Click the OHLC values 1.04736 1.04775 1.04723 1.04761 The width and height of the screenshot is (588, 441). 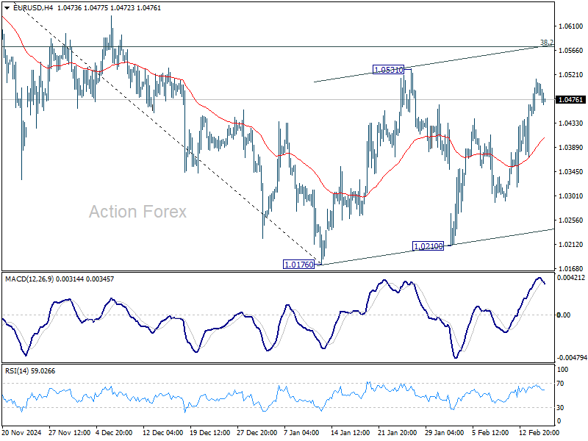point(109,8)
